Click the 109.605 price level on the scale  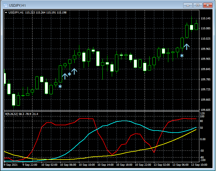click(205, 110)
